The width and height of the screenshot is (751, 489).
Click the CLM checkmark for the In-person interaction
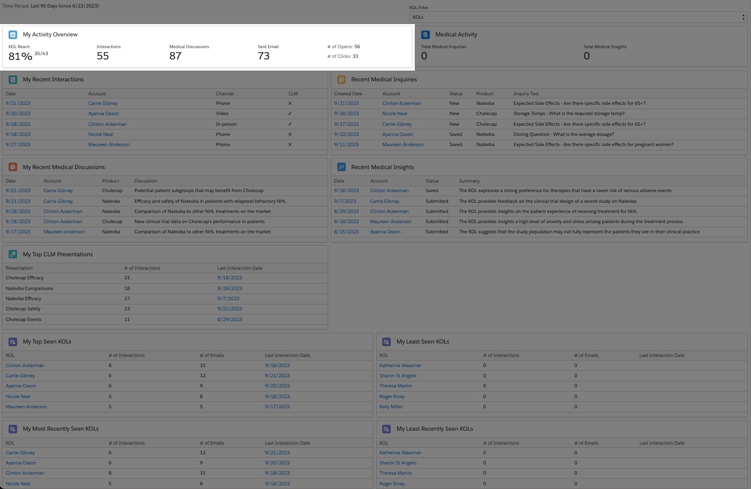pyautogui.click(x=290, y=124)
